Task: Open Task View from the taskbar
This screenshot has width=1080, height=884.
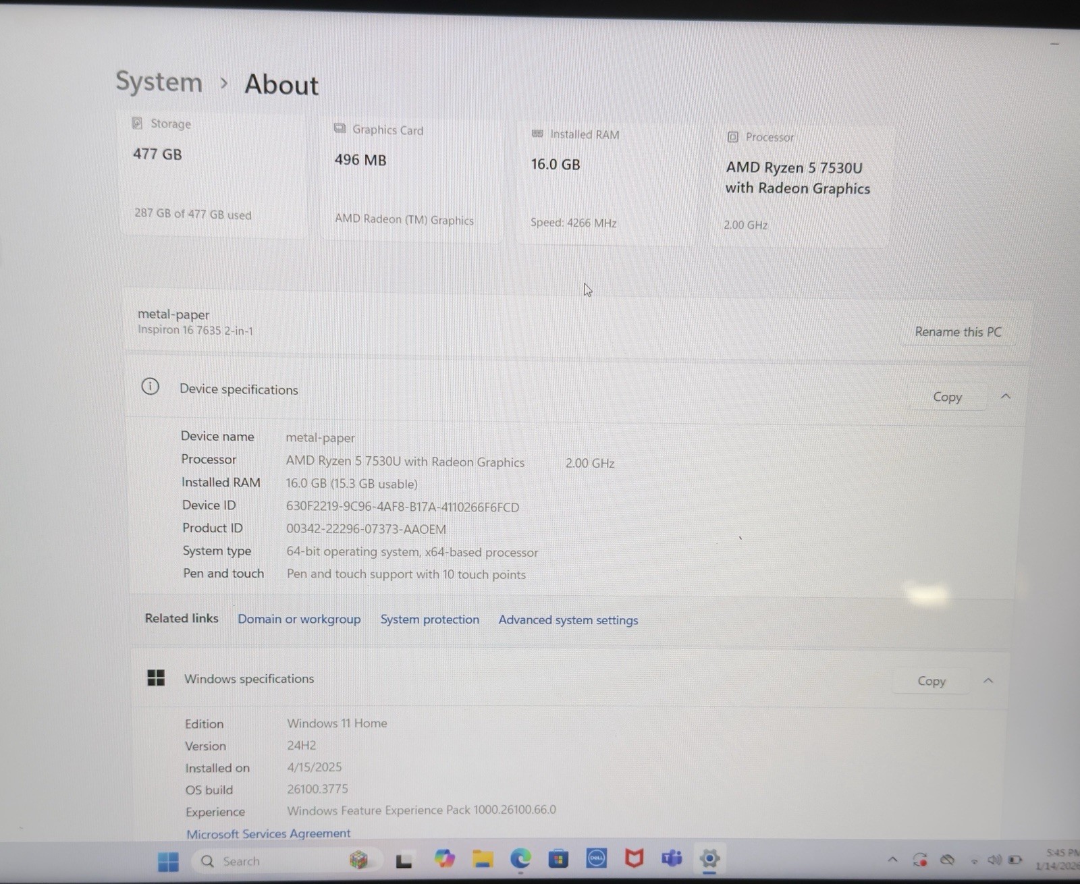Action: pyautogui.click(x=404, y=861)
